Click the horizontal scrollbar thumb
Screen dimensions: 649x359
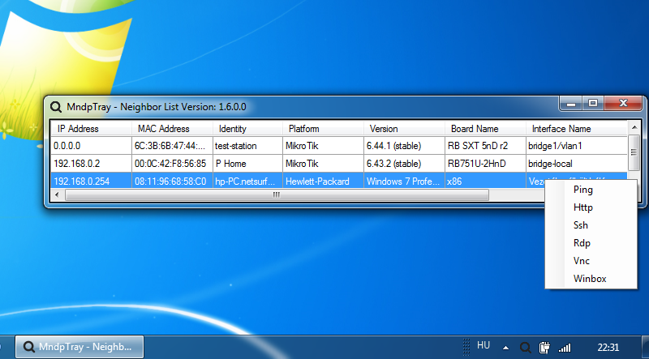tap(277, 194)
